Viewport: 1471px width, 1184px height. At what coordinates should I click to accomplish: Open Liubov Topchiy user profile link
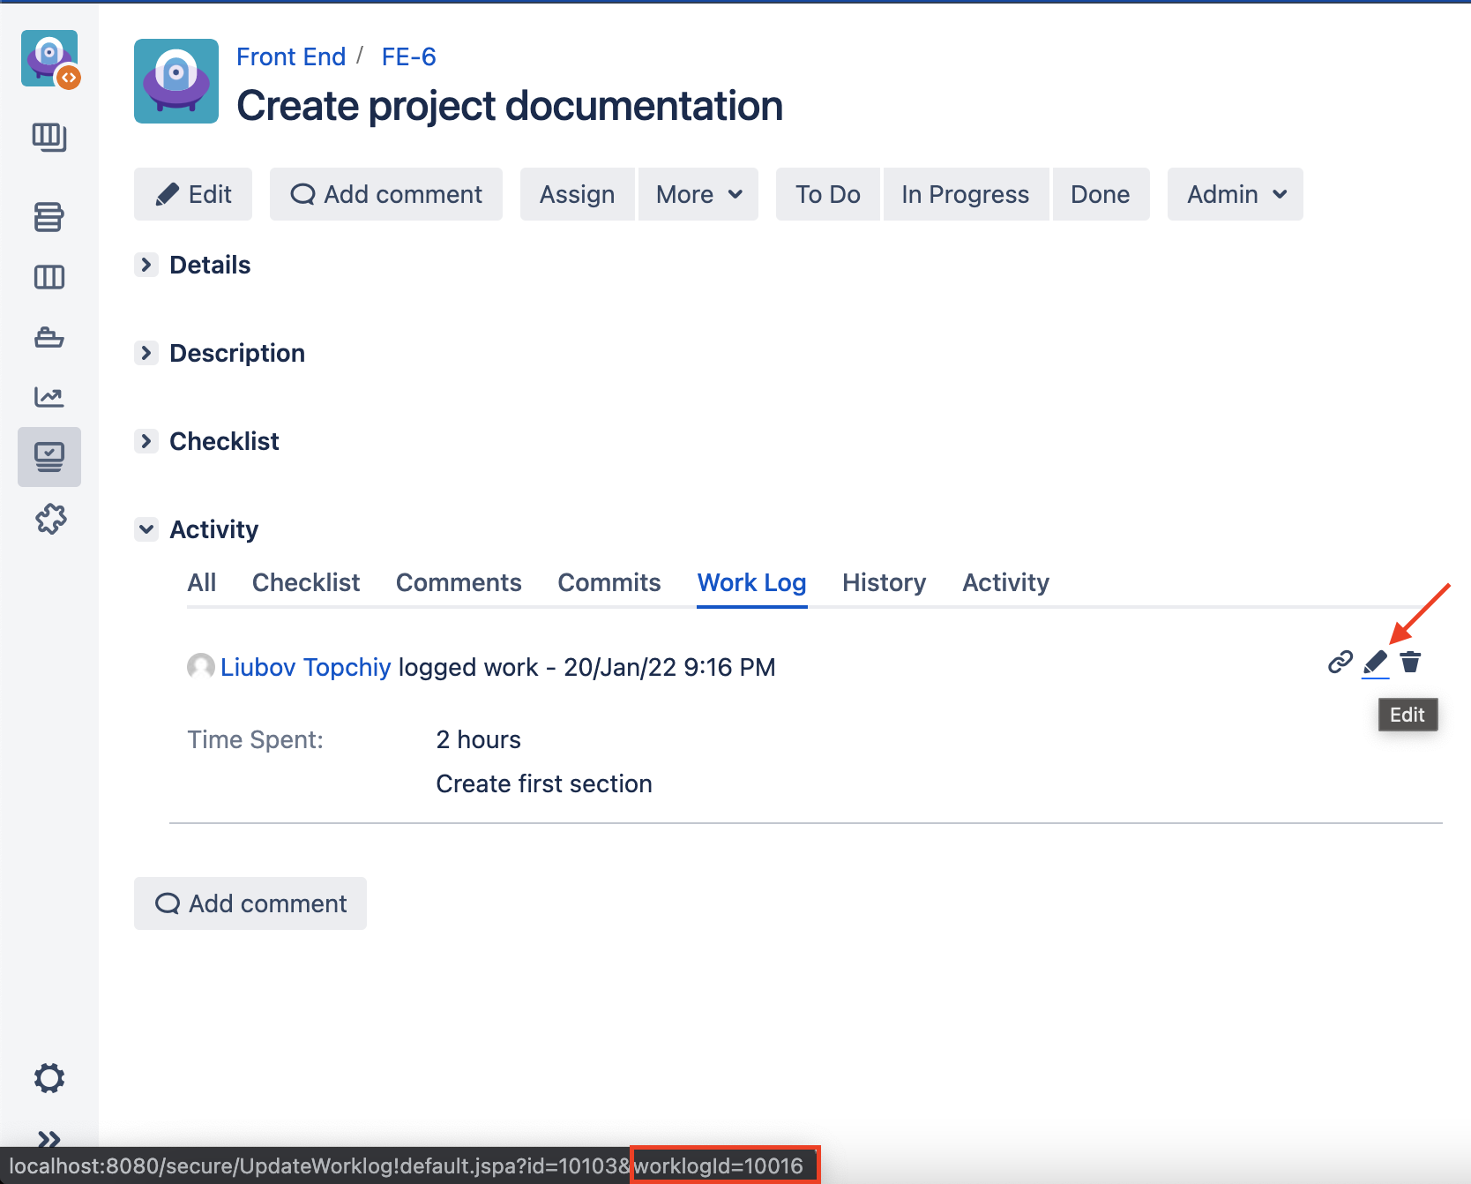pyautogui.click(x=305, y=667)
